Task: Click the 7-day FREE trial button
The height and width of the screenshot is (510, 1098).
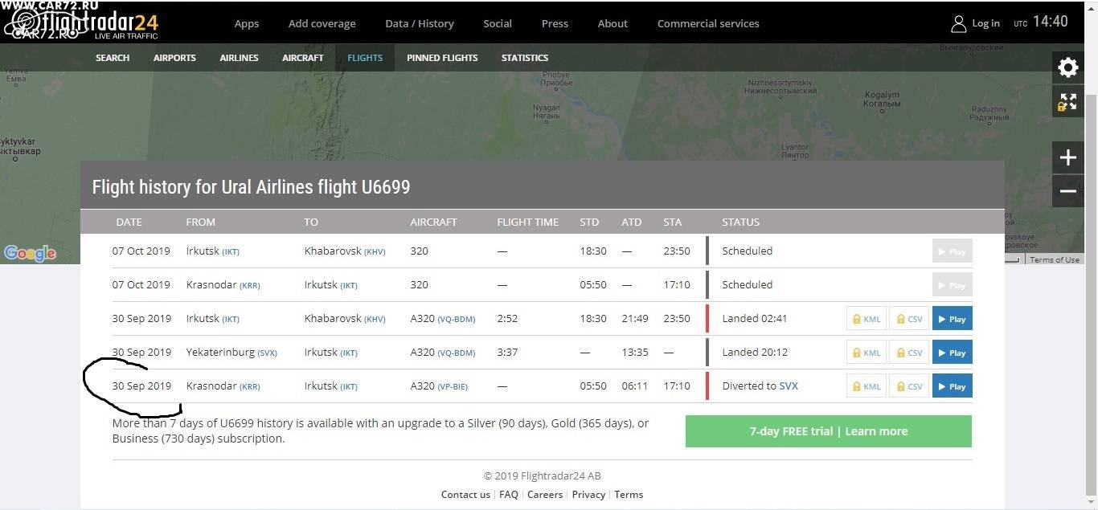Action: point(829,431)
